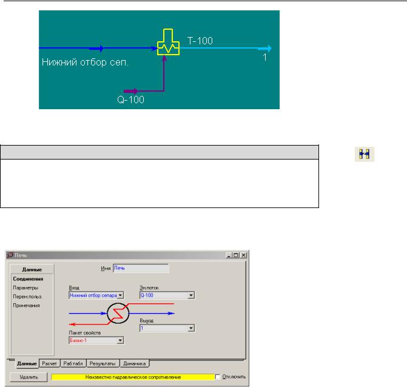Viewport: 407px width, 387px height.
Task: Click the Удалить button
Action: [x=29, y=377]
